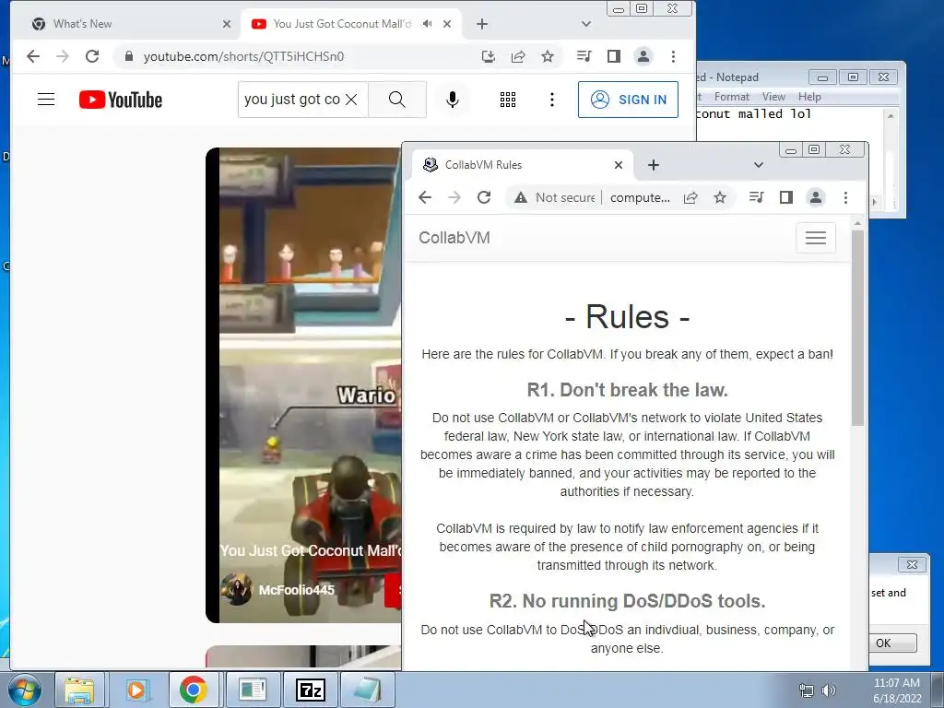Toggle side panel in the CollabVM window
This screenshot has height=708, width=944.
[785, 197]
